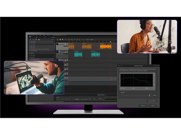Image resolution: width=181 pixels, height=135 pixels.
Task: Click the back arrow in the Equalizer Match dialog
Action: (x=119, y=66)
